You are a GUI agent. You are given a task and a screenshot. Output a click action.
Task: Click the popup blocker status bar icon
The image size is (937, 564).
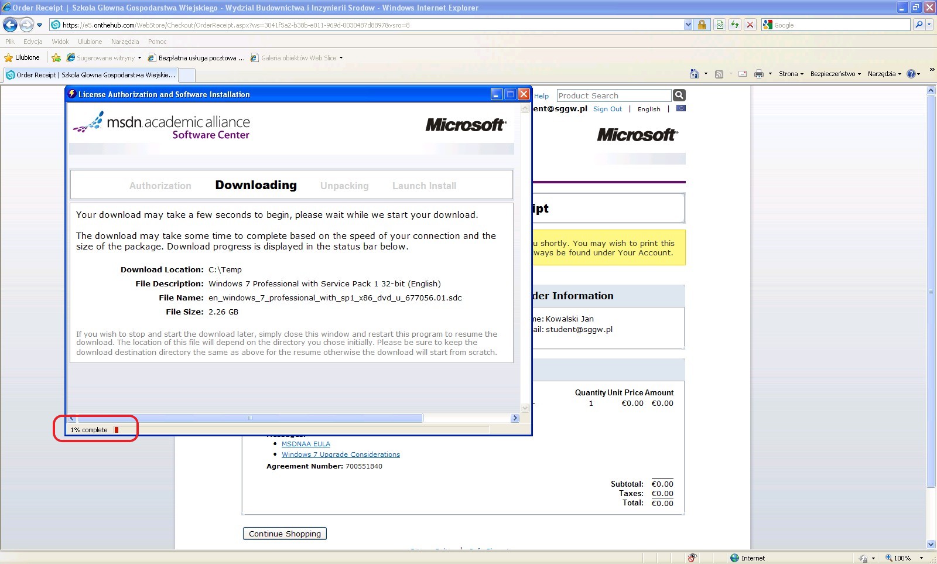[x=692, y=558]
